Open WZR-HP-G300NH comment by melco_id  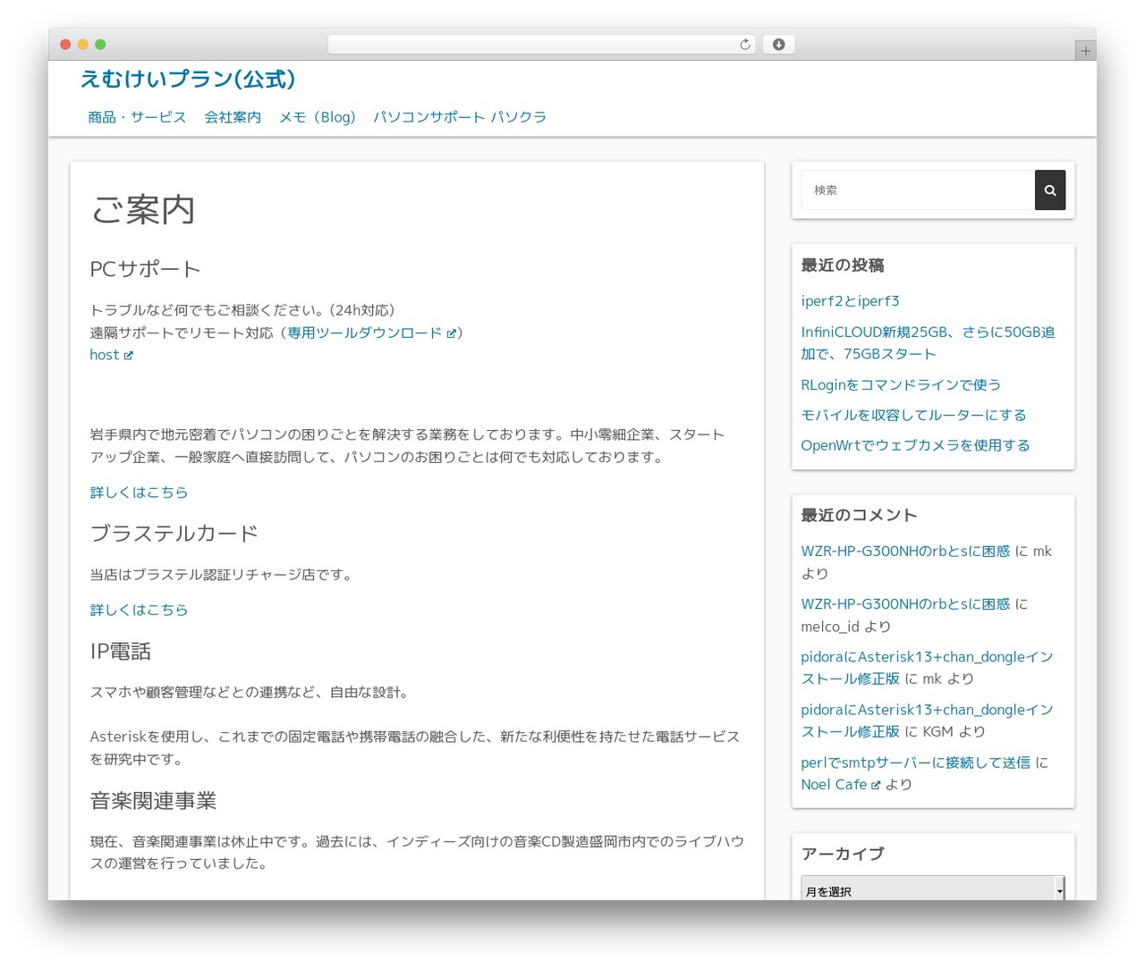[x=905, y=604]
